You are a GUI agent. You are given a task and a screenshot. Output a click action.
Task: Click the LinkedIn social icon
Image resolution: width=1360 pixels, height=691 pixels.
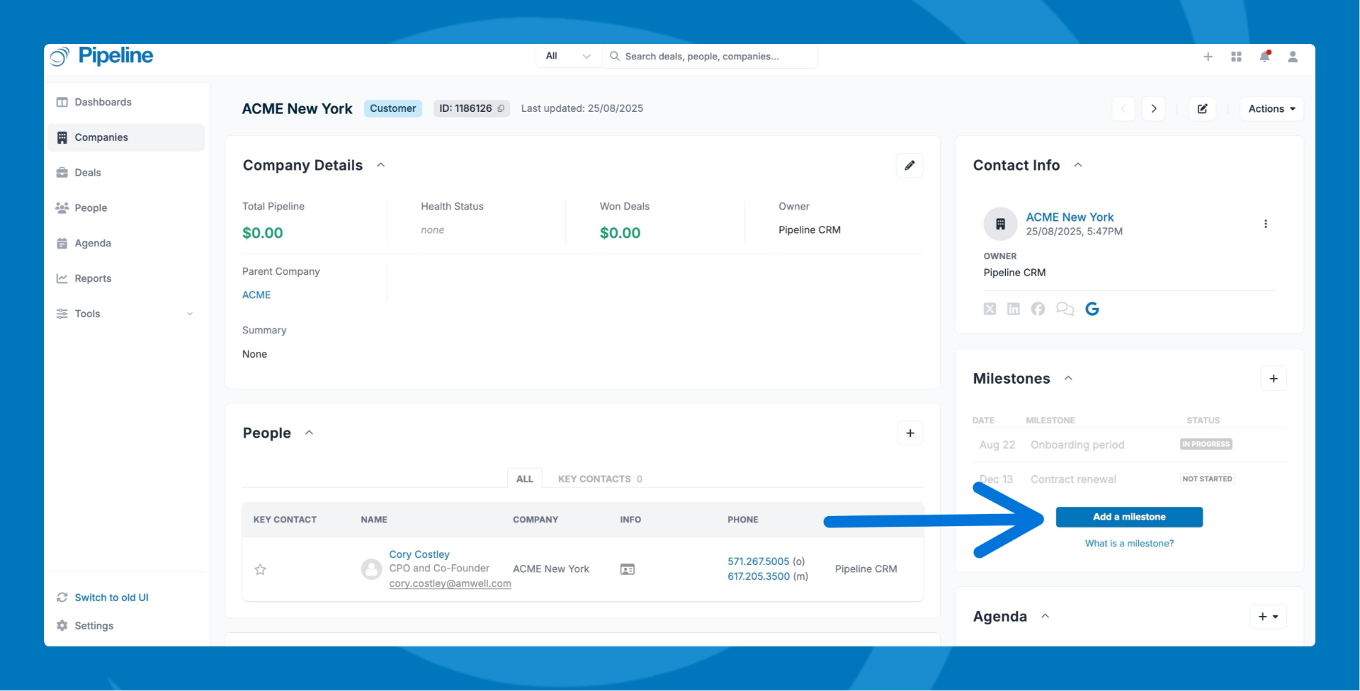point(1014,309)
